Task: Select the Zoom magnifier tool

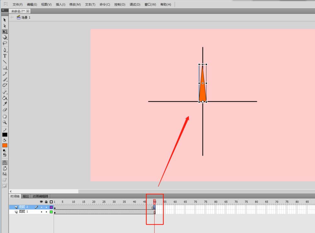Action: [x=5, y=122]
